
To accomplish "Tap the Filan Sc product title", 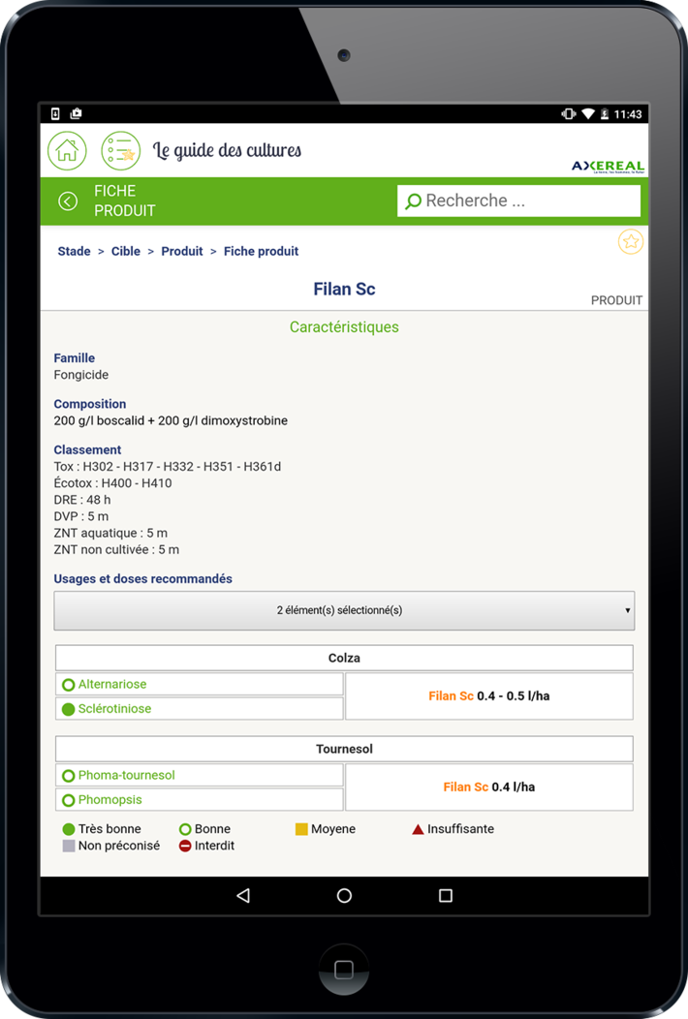I will (x=344, y=290).
